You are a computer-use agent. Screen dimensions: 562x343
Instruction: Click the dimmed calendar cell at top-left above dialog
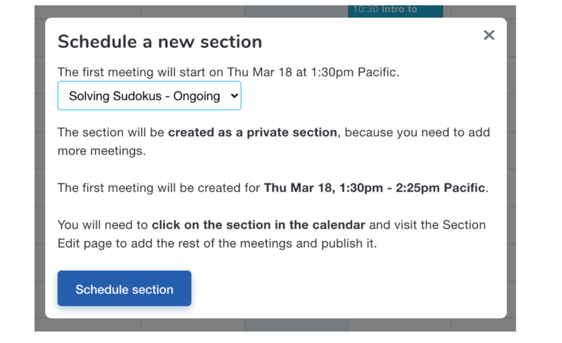[88, 11]
